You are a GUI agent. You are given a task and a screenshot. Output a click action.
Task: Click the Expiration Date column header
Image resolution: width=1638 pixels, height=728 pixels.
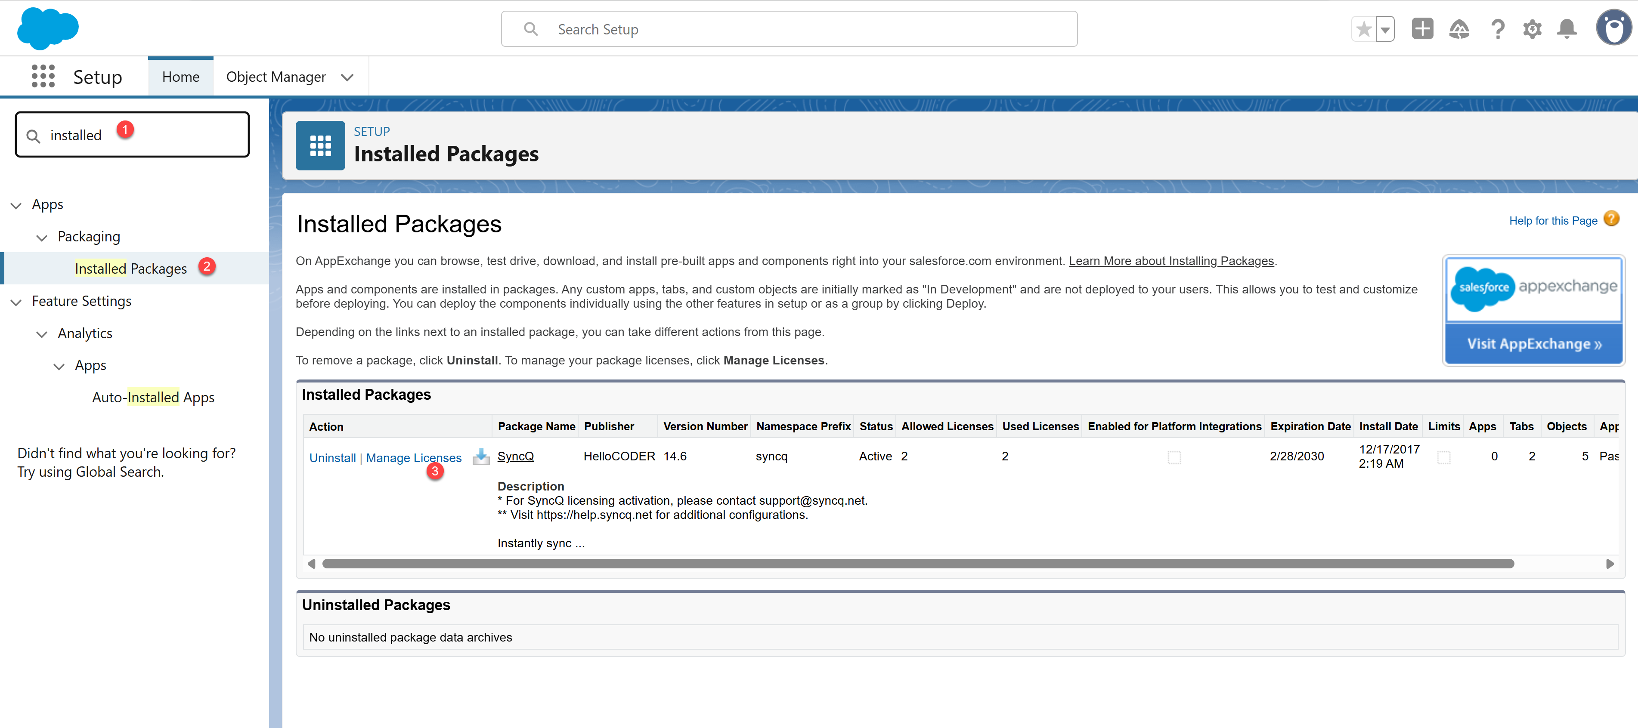click(1310, 426)
